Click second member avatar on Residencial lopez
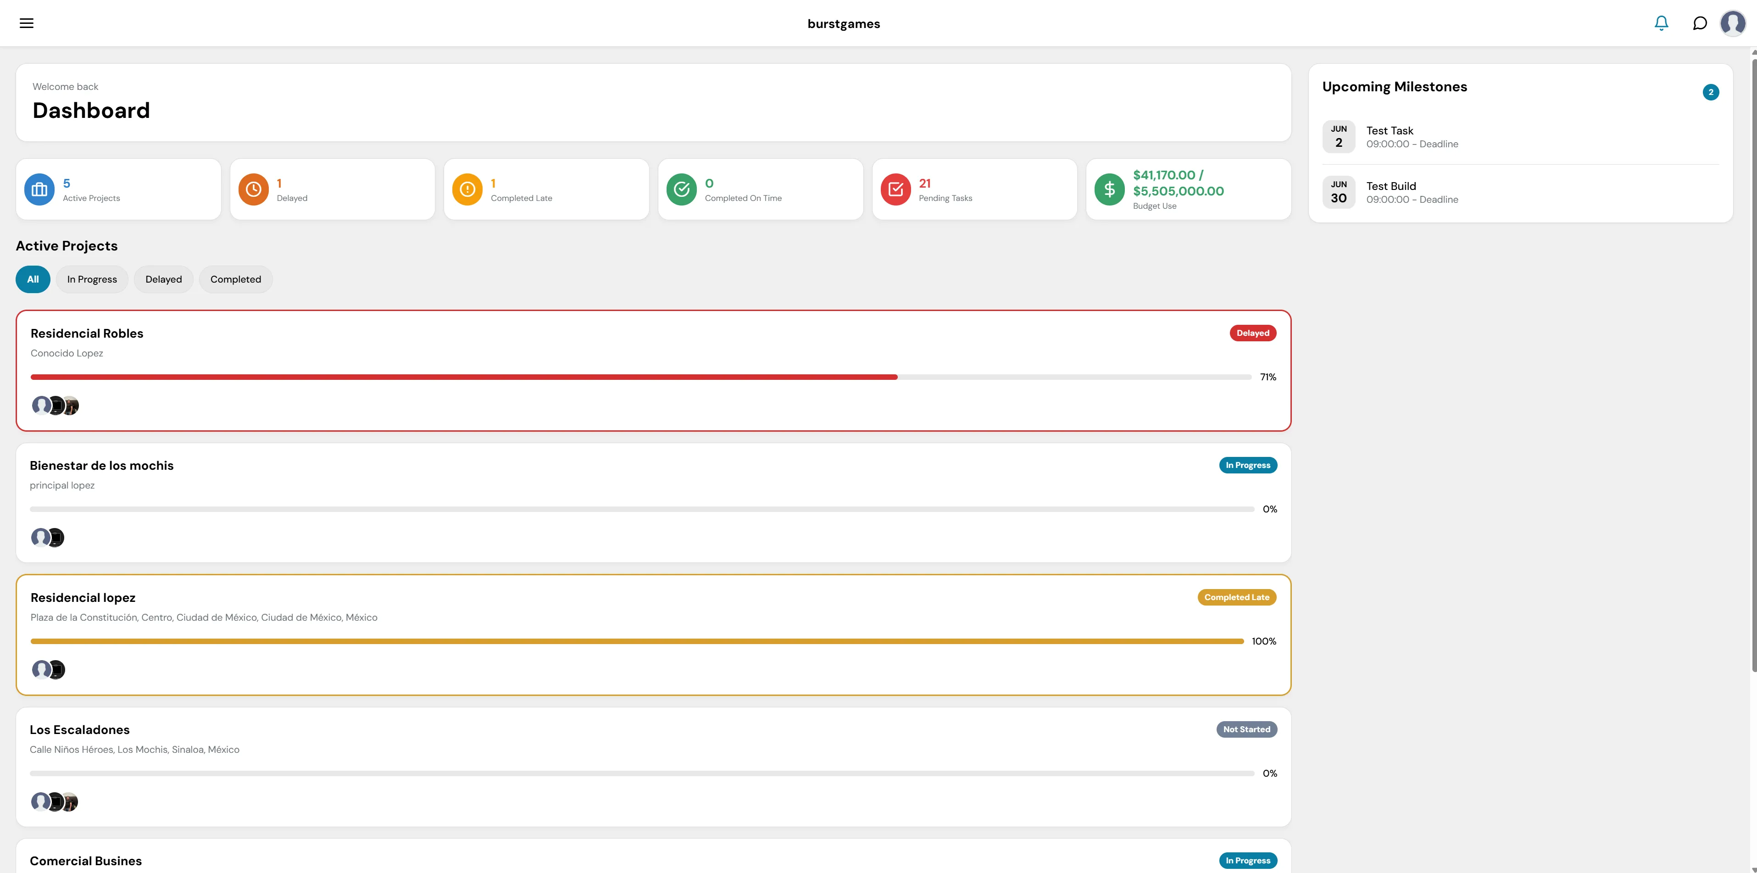The image size is (1757, 873). click(x=57, y=670)
